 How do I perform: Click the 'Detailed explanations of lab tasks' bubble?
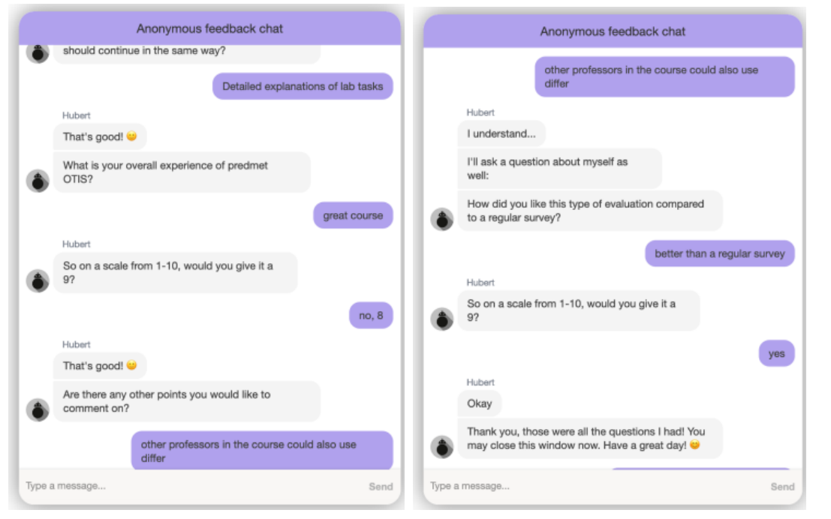click(303, 86)
